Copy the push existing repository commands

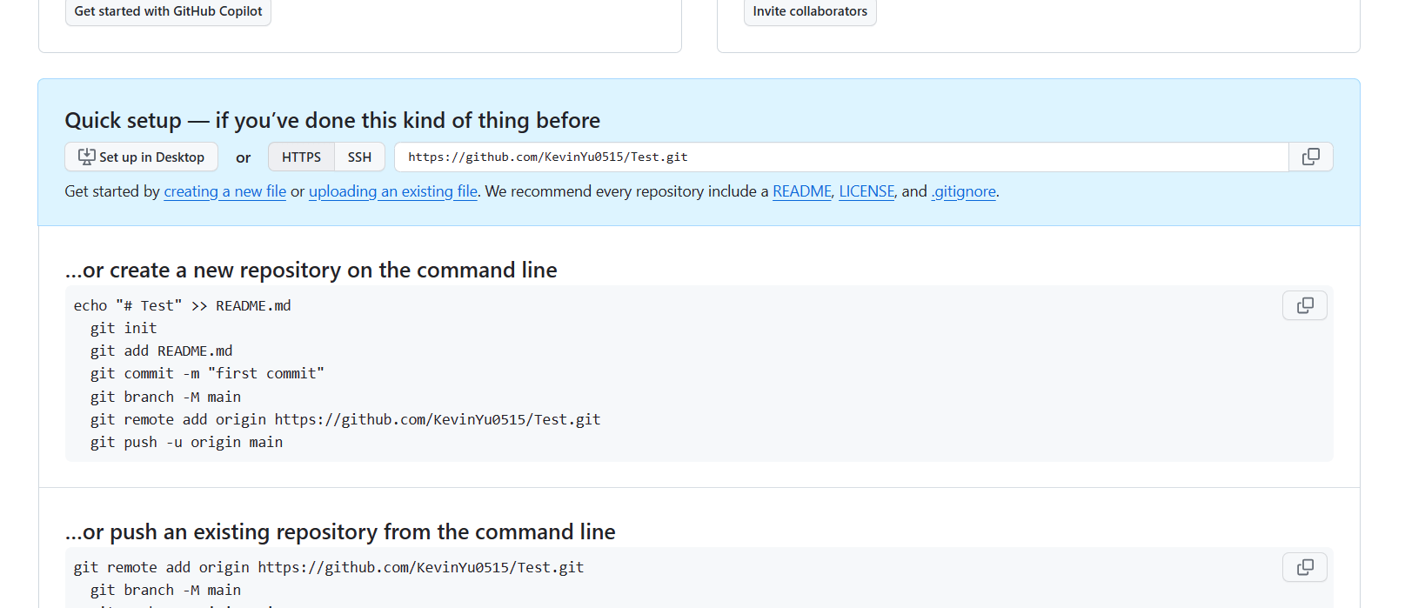(1305, 567)
